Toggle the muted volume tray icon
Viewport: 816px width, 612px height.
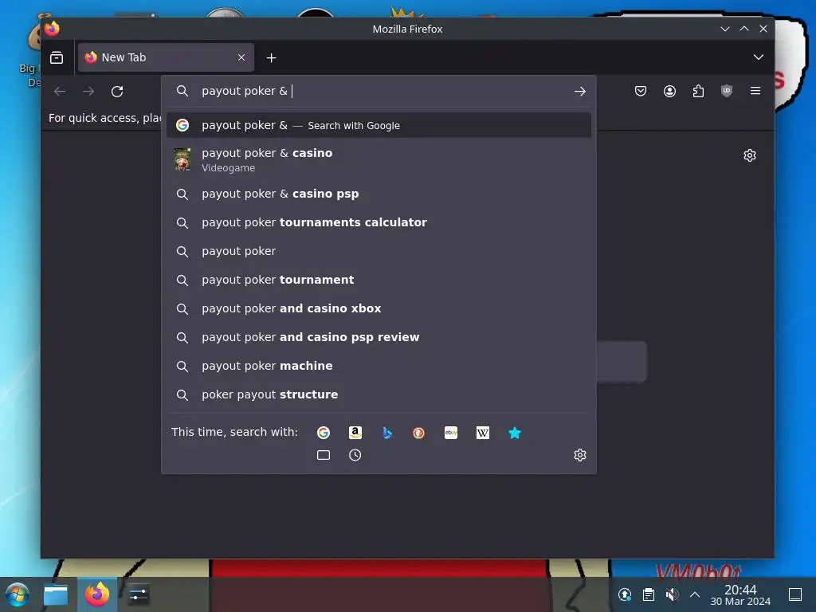(x=672, y=594)
